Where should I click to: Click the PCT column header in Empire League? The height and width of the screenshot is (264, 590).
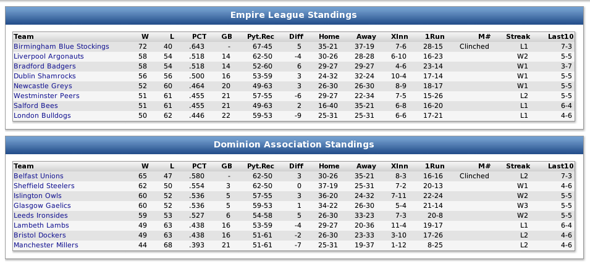tap(200, 36)
